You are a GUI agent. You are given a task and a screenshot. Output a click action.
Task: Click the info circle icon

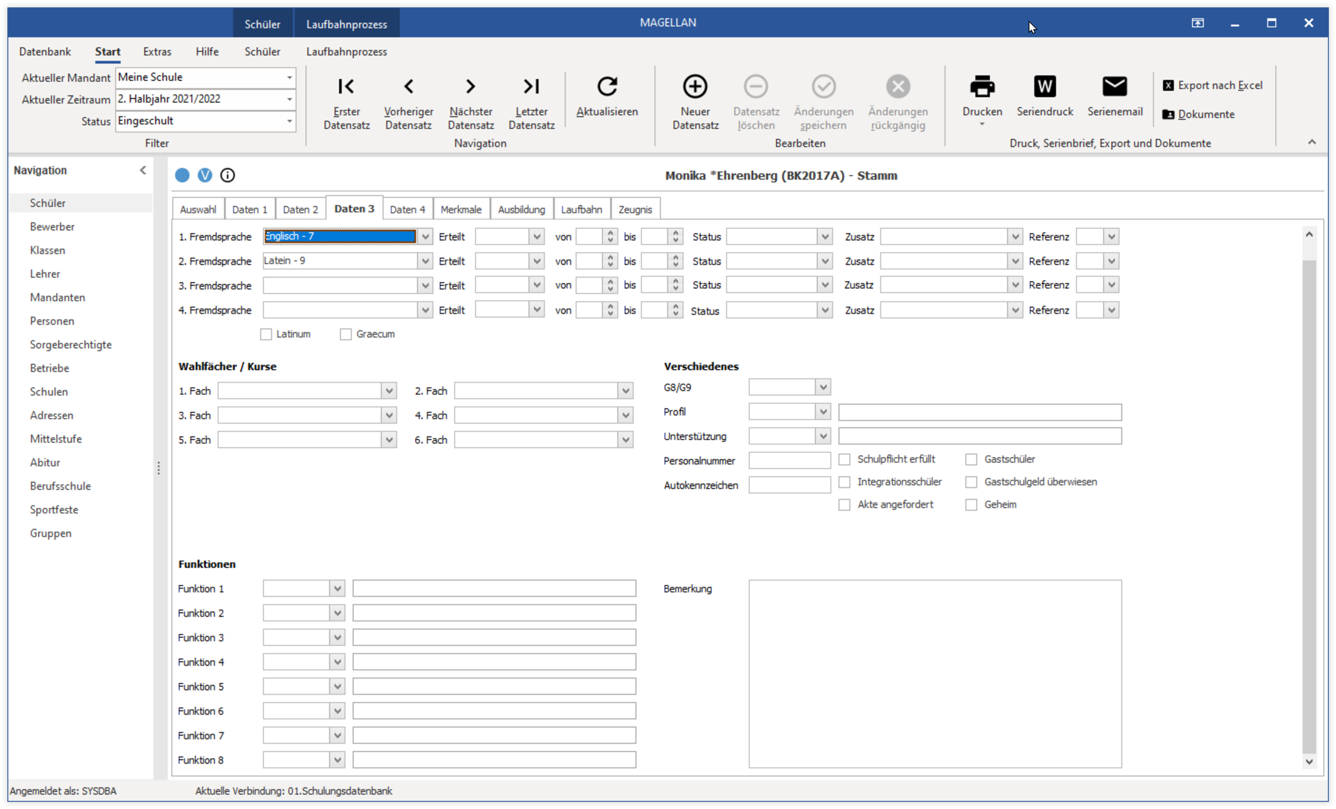pos(227,175)
